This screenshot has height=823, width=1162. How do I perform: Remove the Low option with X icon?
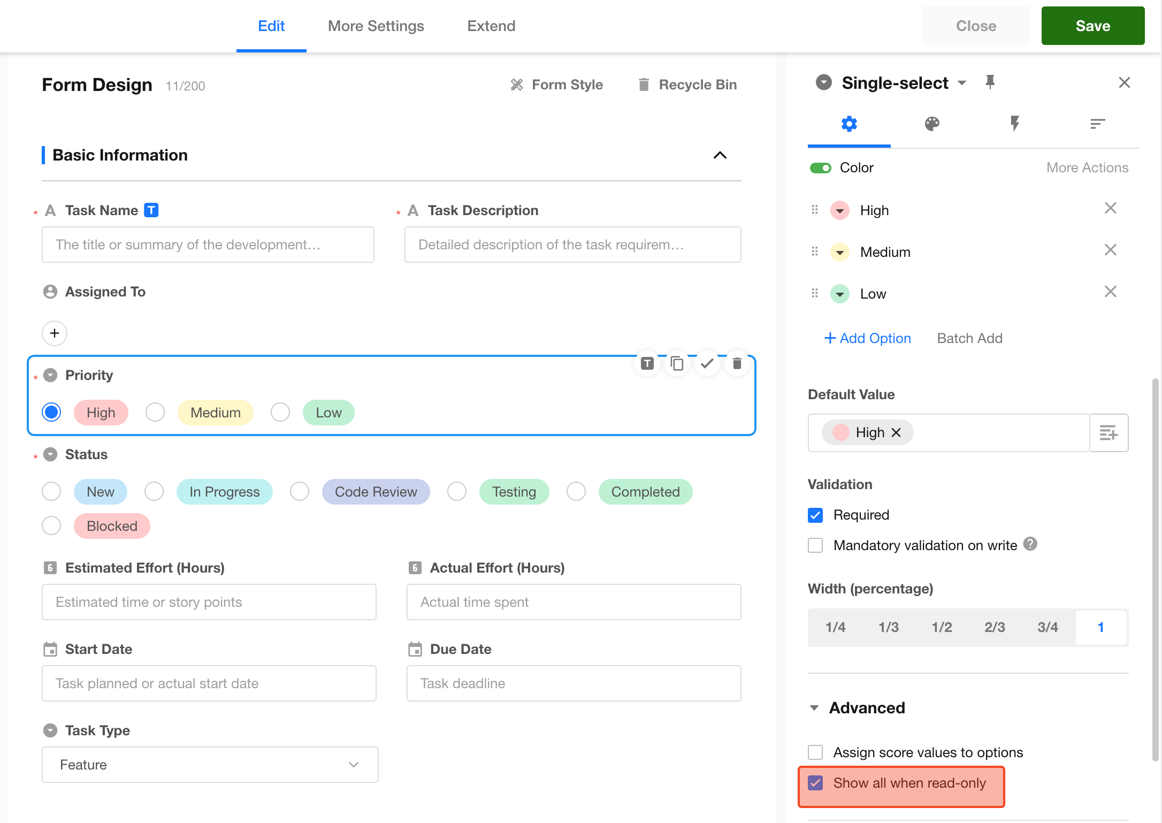pos(1110,292)
